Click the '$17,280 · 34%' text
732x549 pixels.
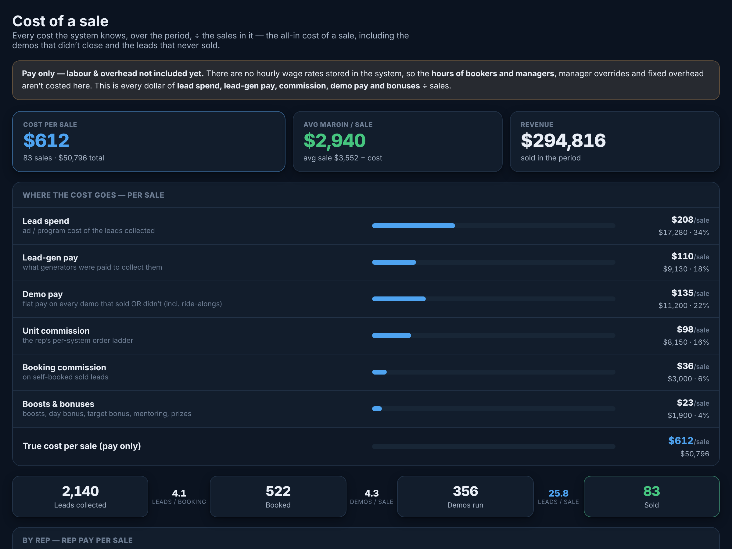[x=684, y=232]
